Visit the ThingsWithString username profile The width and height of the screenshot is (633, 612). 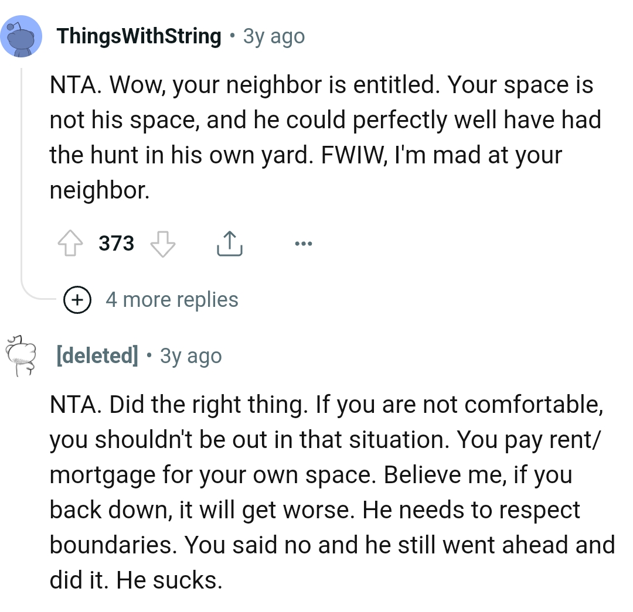click(x=139, y=36)
